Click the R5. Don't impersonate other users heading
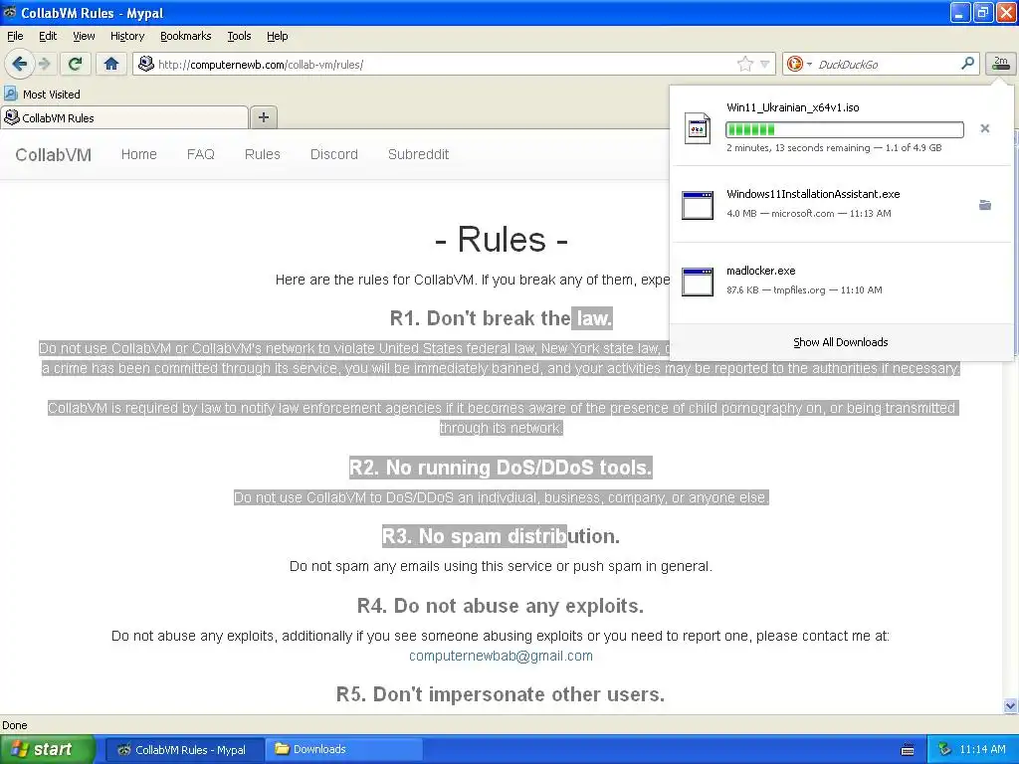 [501, 694]
